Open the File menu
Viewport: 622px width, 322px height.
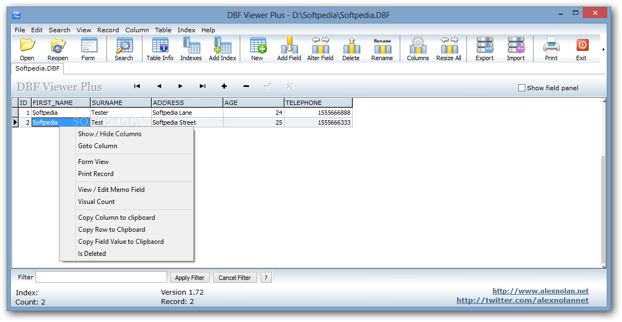(20, 30)
